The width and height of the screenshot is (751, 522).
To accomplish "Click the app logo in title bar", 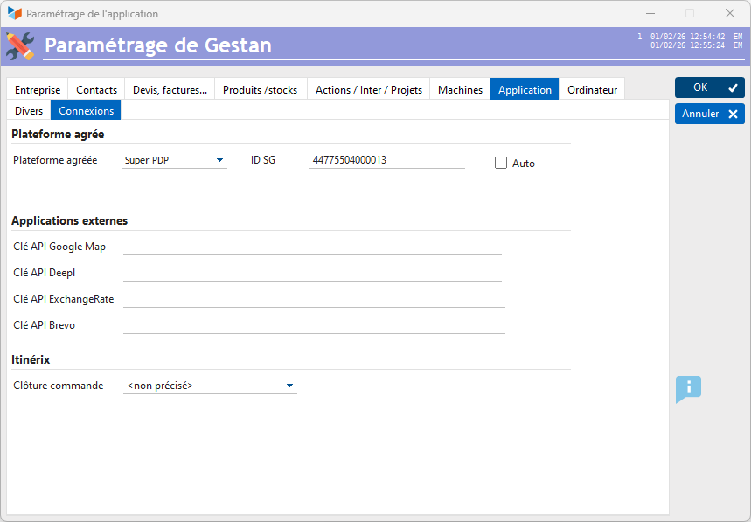I will [15, 13].
